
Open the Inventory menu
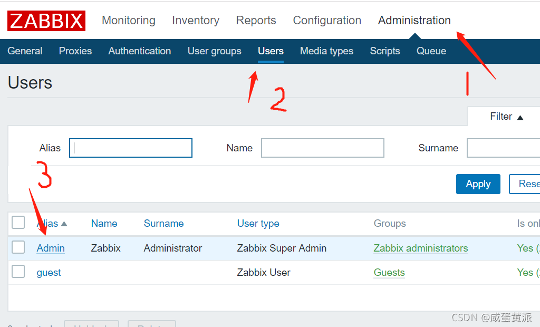(x=196, y=21)
